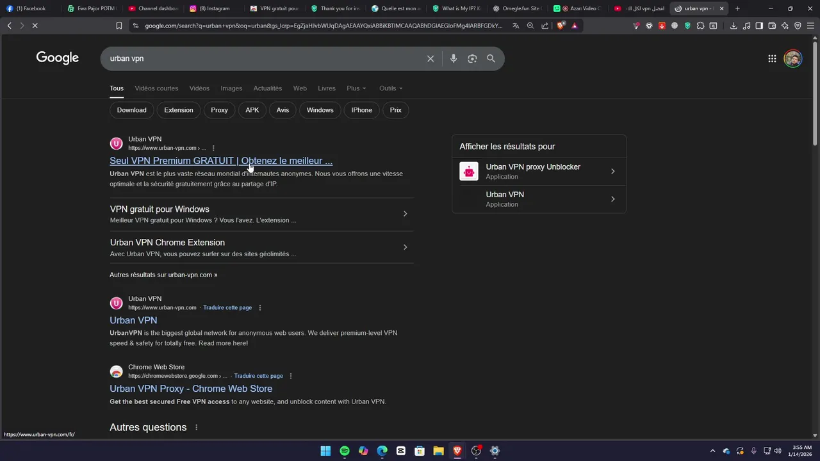Open the browser Downloads icon
Screen dimensions: 820x461
click(x=734, y=26)
